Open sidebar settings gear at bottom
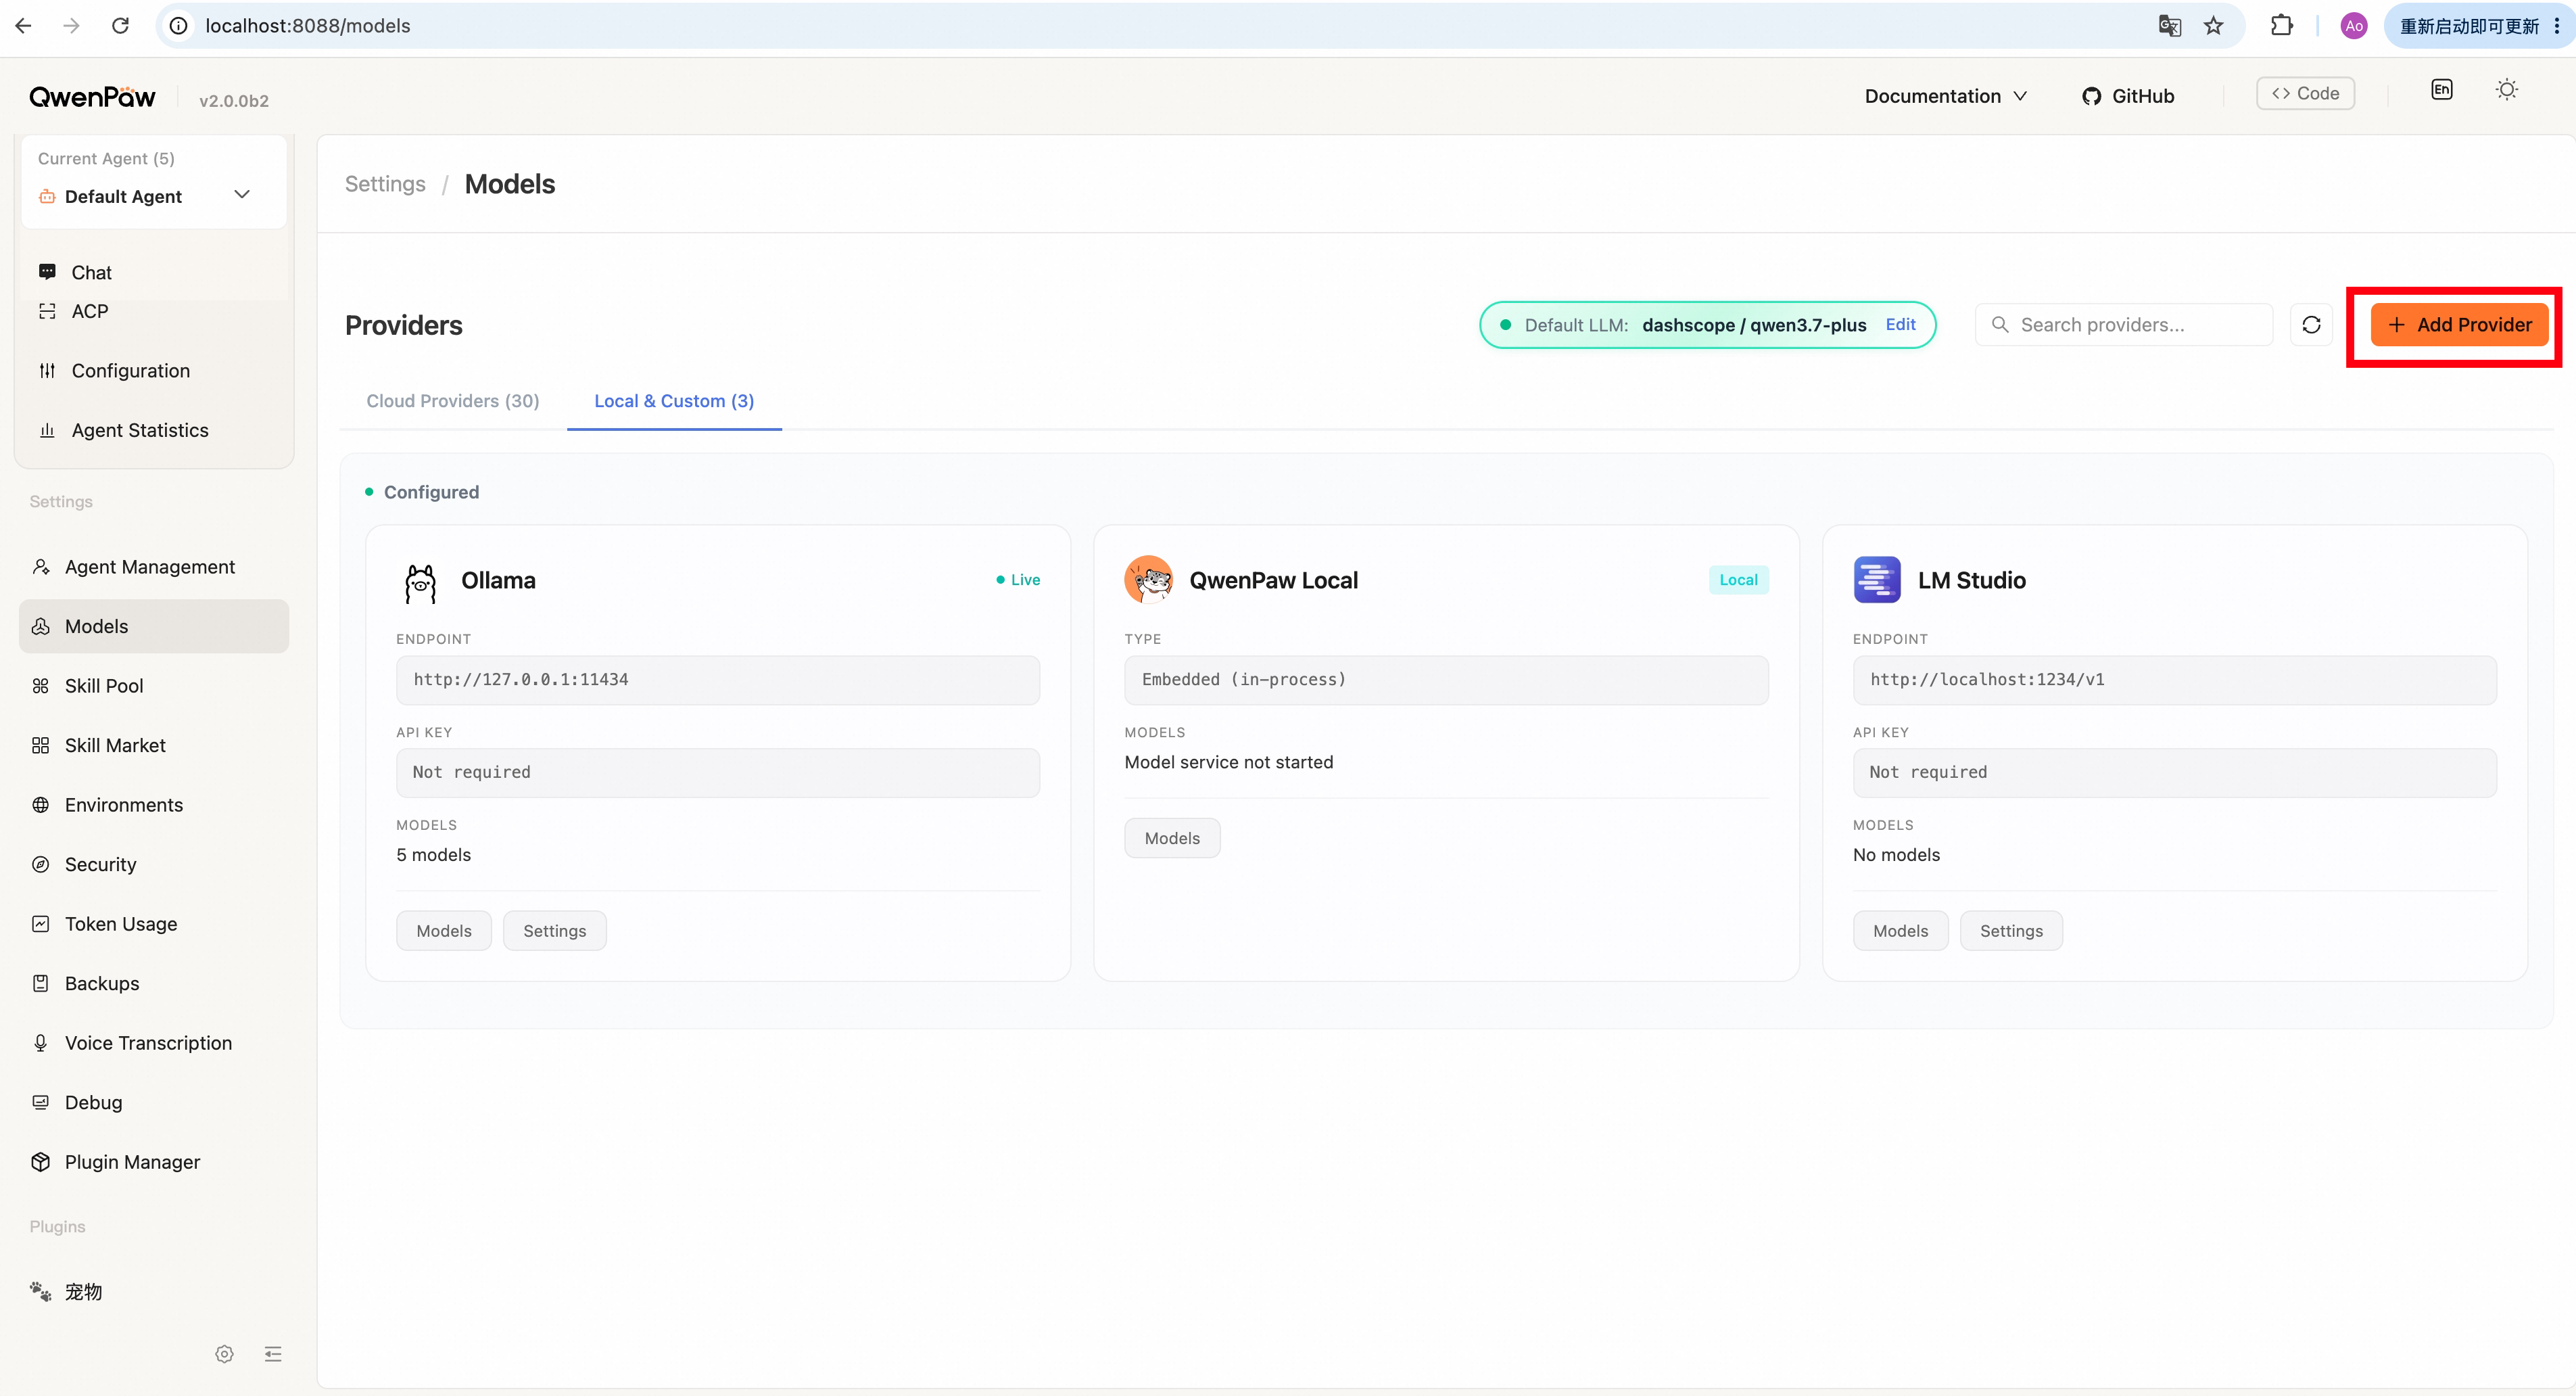Screen dimensions: 2576x1396 pyautogui.click(x=224, y=1354)
